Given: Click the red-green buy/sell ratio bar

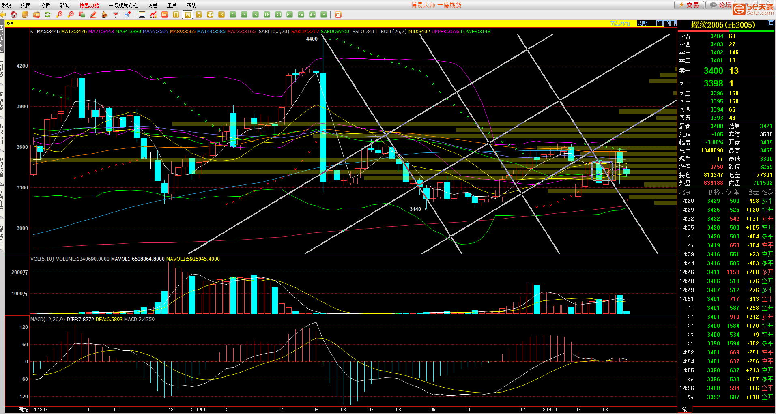Looking at the screenshot, I should (725, 31).
